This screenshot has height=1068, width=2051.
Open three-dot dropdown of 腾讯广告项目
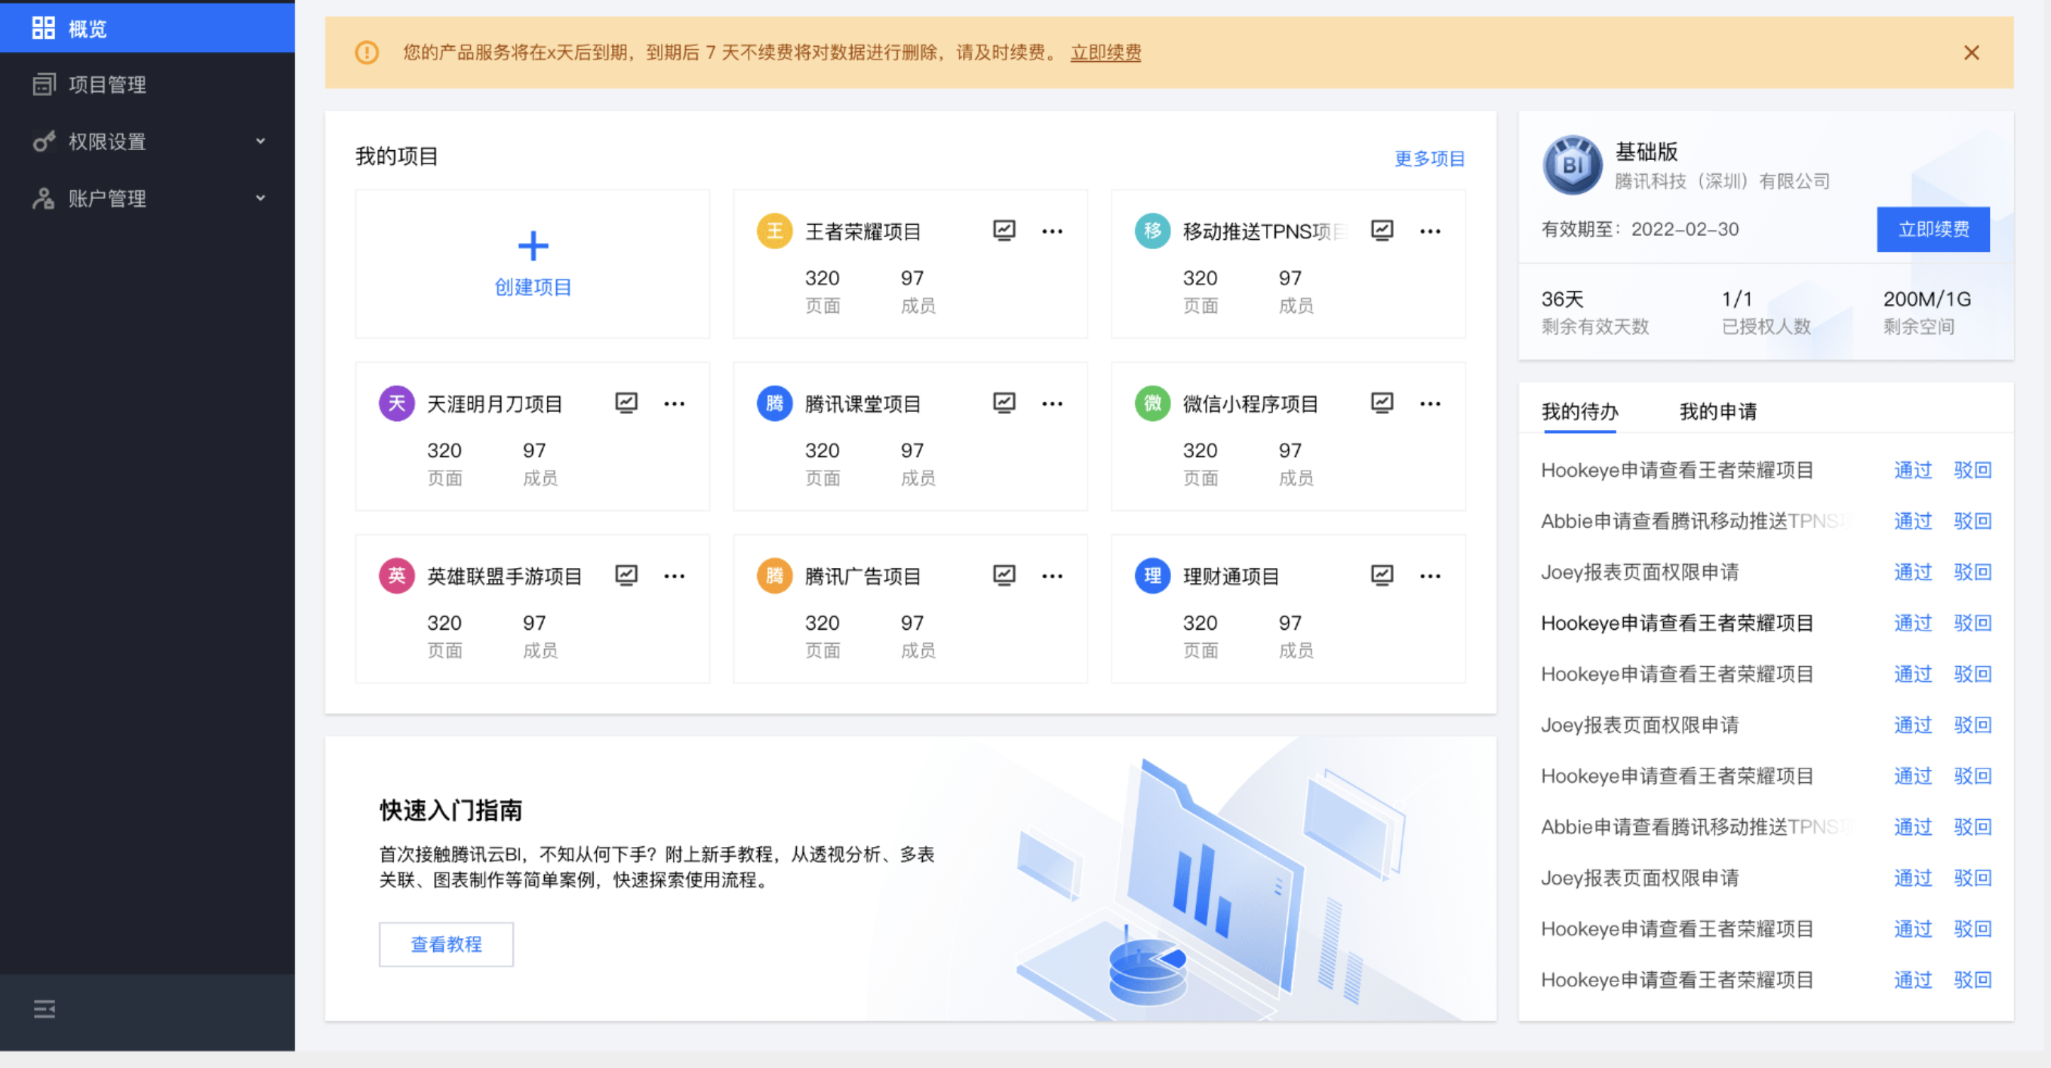[x=1052, y=576]
